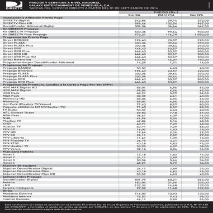Select the 'PPV 3D' row label
This screenshot has height=213, width=213.
click(x=9, y=135)
